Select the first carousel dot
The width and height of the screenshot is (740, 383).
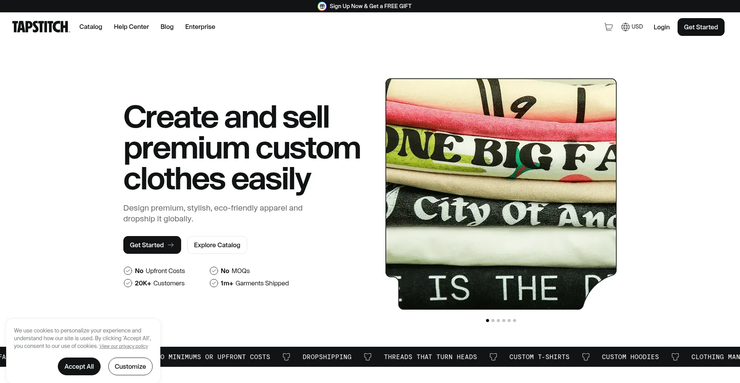pyautogui.click(x=488, y=321)
